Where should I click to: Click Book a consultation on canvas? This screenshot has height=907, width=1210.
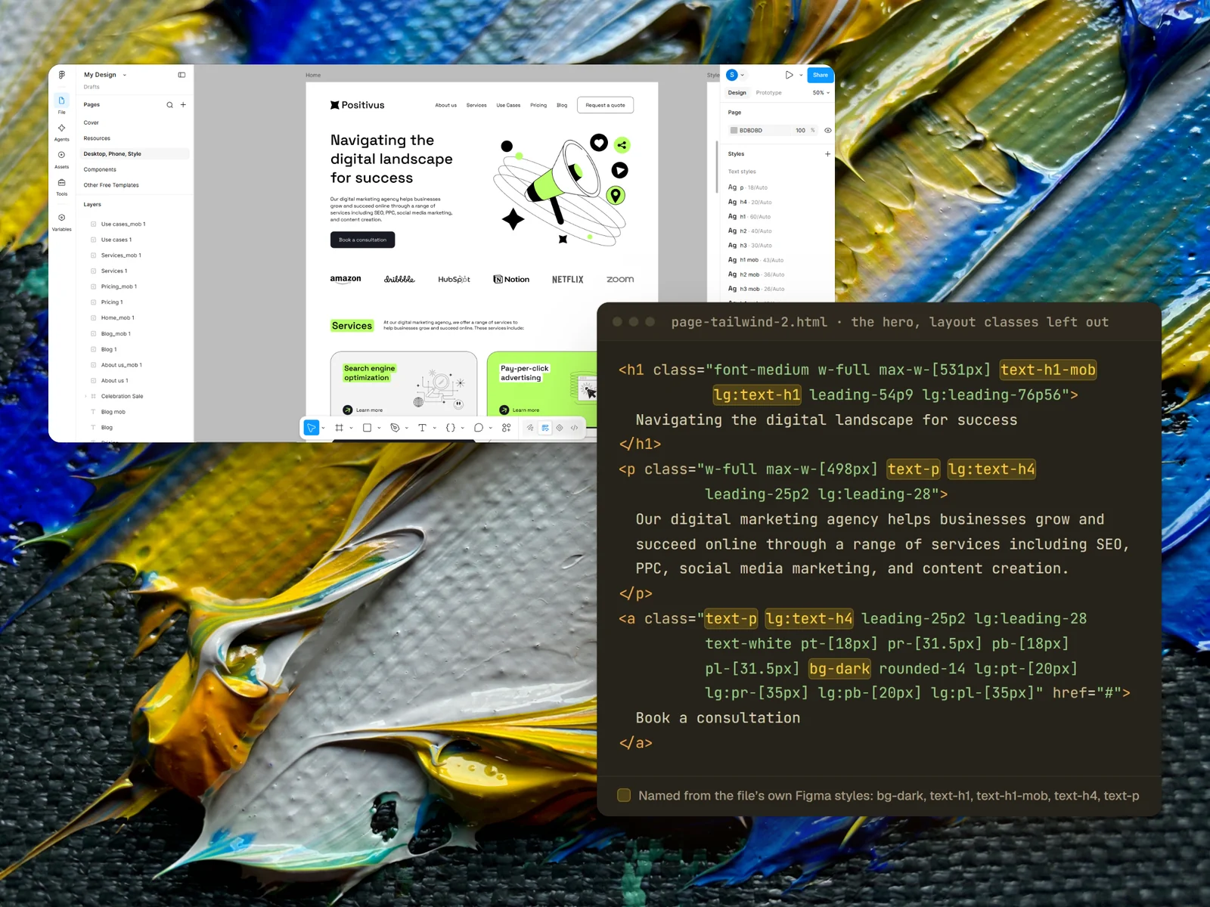[x=362, y=240]
